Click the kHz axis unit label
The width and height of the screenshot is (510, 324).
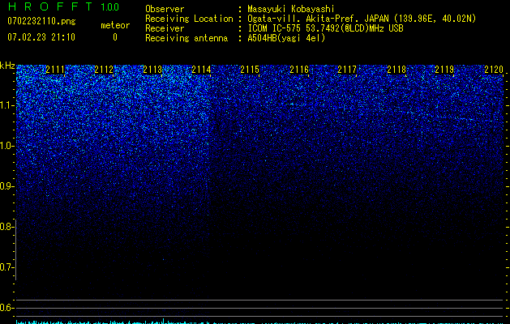7,66
